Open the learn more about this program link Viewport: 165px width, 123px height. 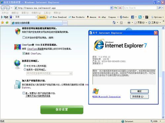(38, 96)
